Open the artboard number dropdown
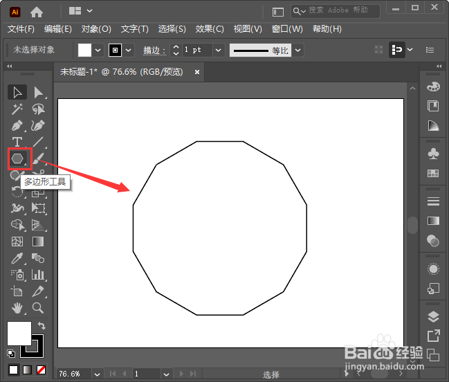 [166, 374]
